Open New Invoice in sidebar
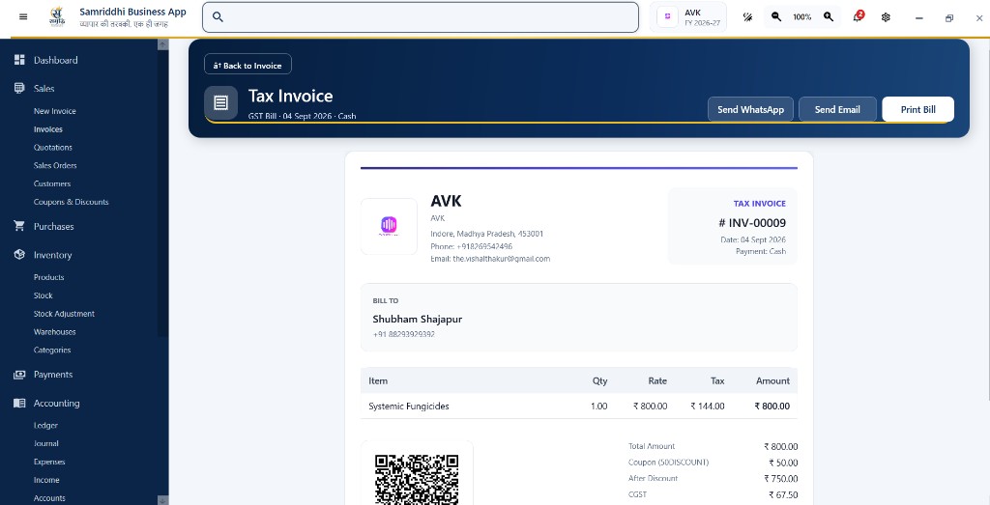The height and width of the screenshot is (505, 990). (55, 111)
